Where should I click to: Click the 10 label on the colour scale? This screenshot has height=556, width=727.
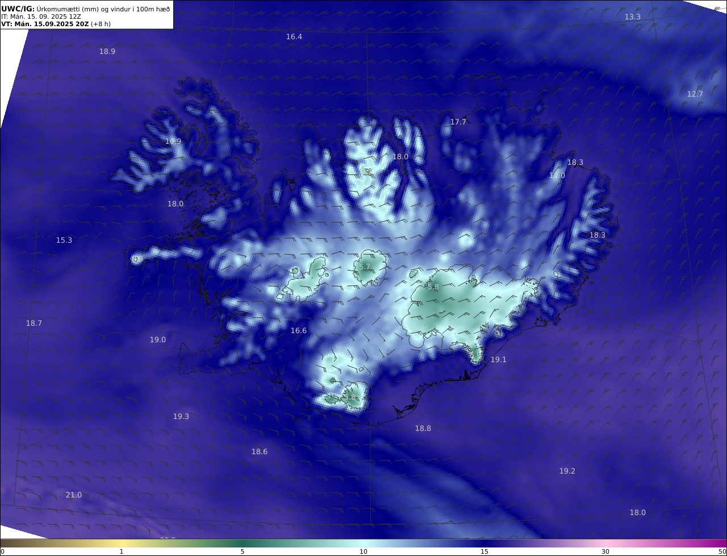[x=363, y=551]
